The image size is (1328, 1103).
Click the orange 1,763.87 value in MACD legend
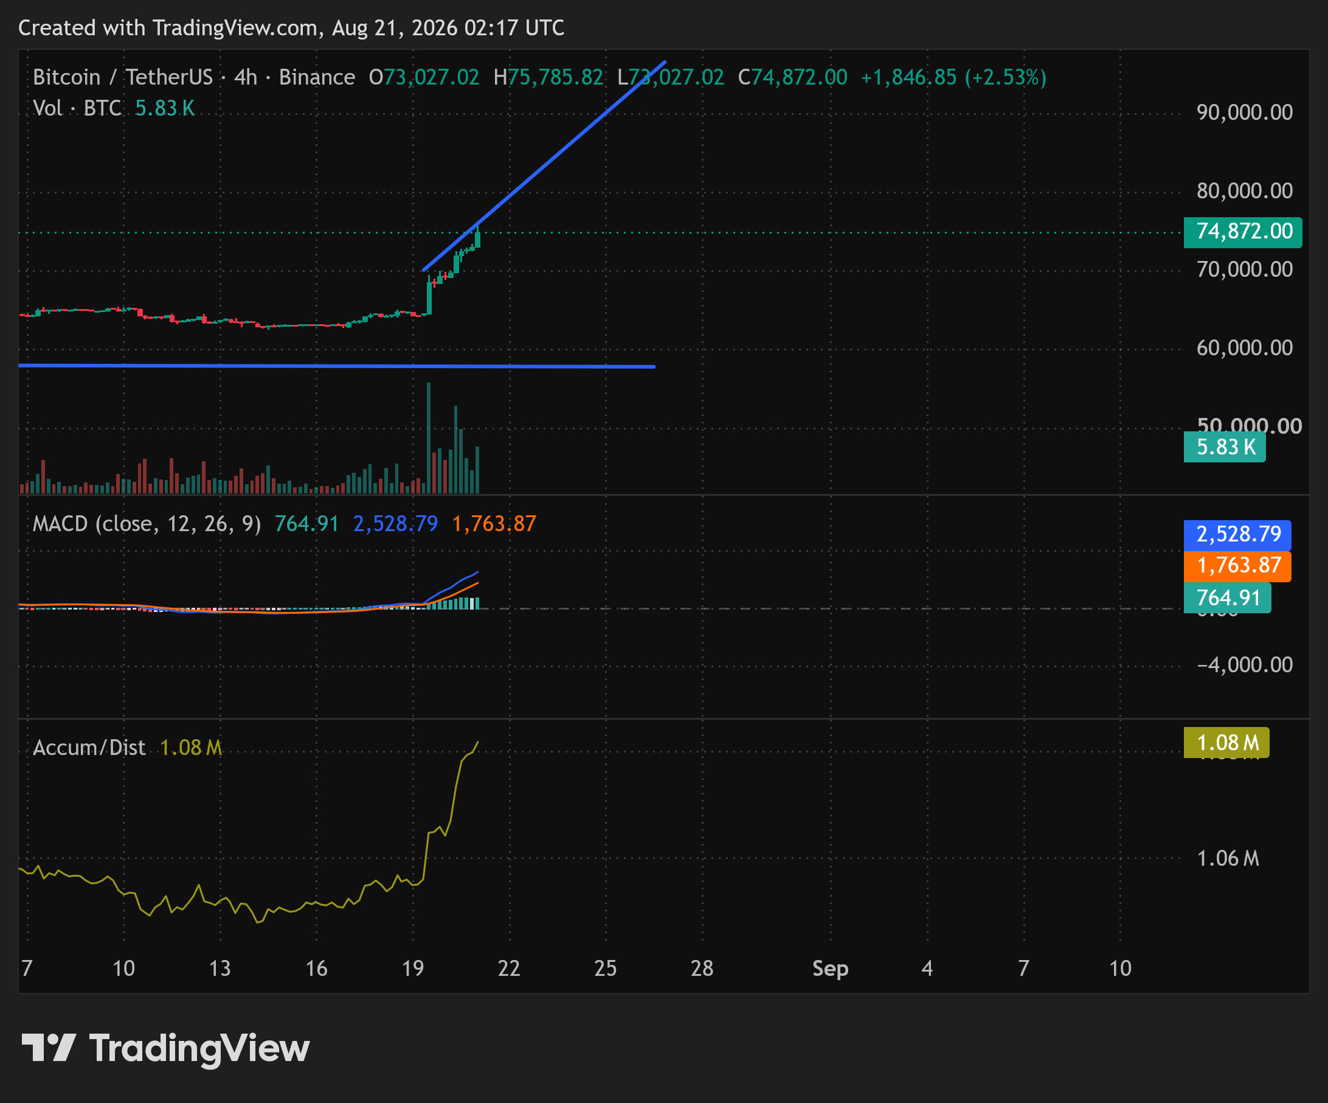click(x=494, y=524)
